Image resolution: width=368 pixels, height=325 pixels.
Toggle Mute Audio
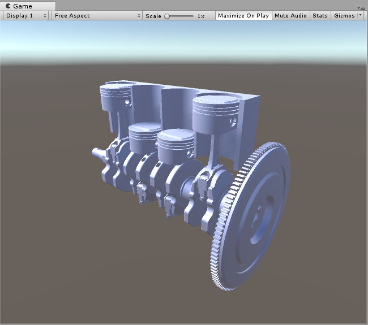point(290,16)
